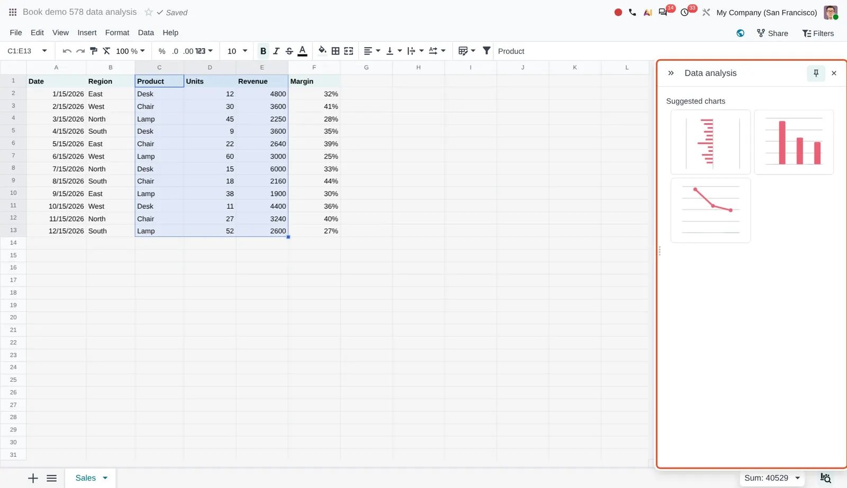
Task: Open the Data menu
Action: 146,33
